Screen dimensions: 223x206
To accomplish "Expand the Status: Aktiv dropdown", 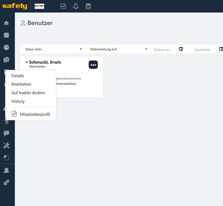I will (53, 49).
